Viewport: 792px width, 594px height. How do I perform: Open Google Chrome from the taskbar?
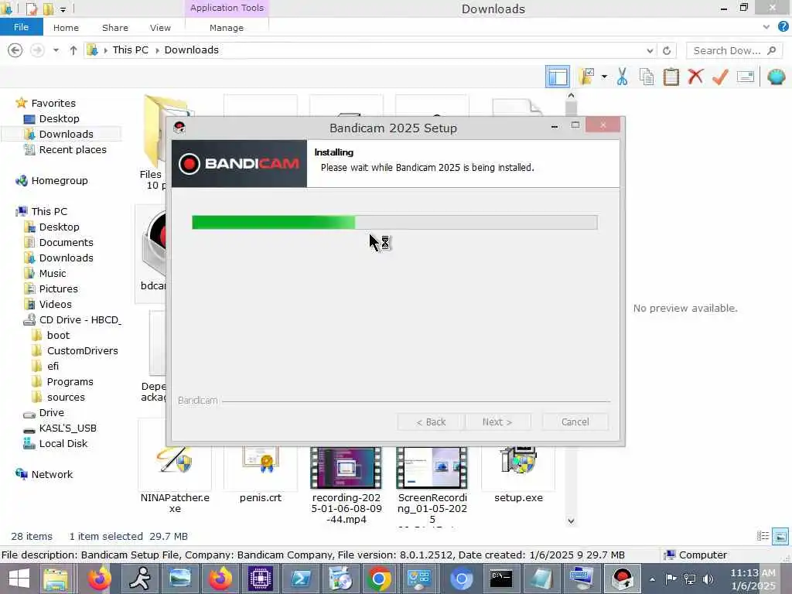(x=379, y=579)
